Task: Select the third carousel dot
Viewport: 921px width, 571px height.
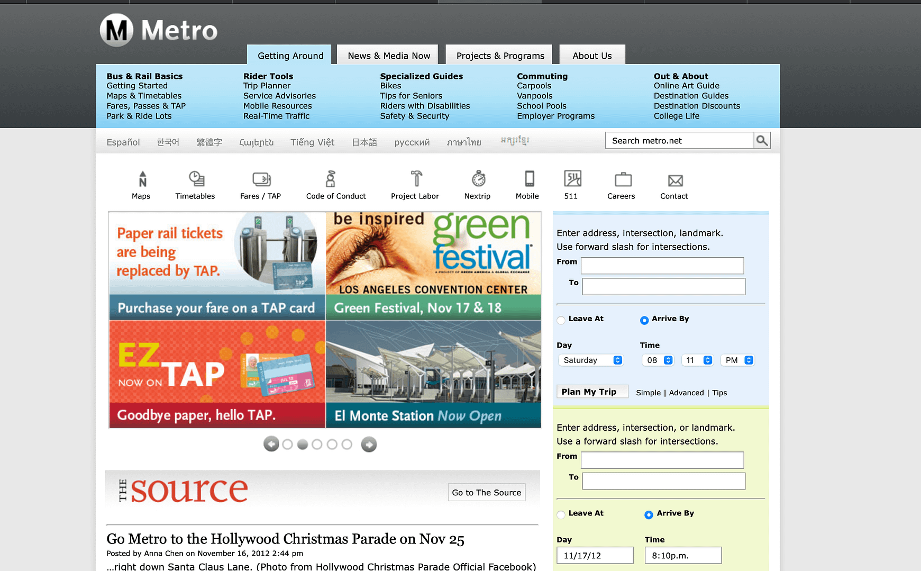Action: pos(317,445)
